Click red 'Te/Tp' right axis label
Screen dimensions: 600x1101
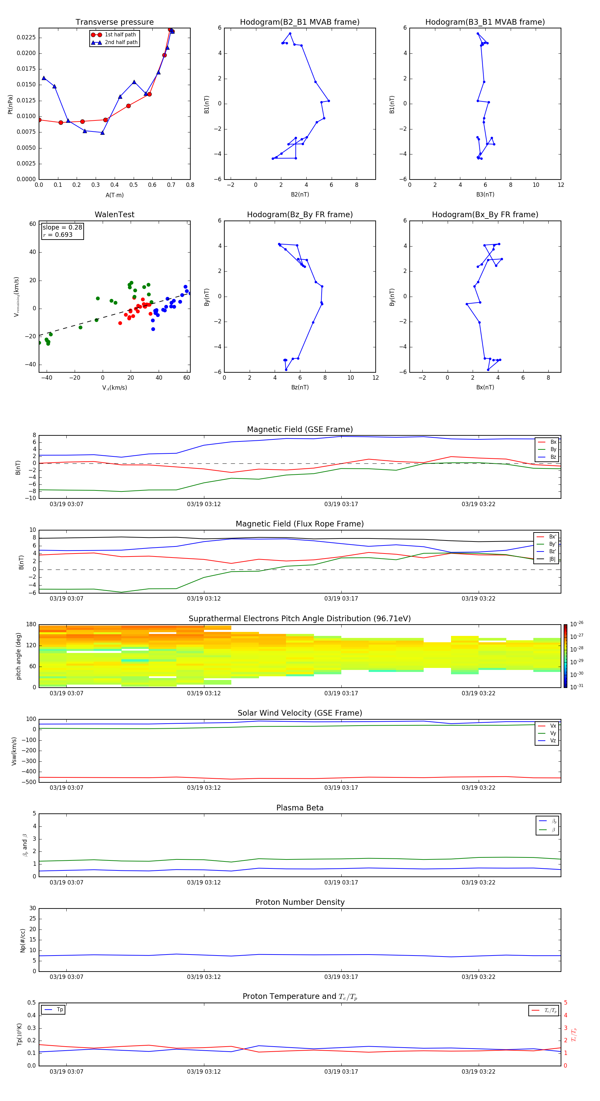point(574,1034)
